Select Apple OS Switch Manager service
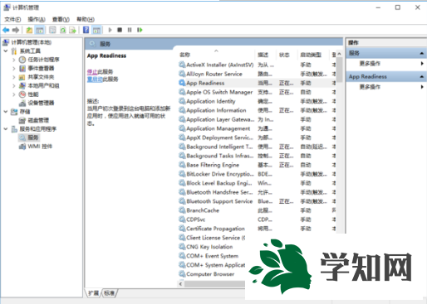 257,92
